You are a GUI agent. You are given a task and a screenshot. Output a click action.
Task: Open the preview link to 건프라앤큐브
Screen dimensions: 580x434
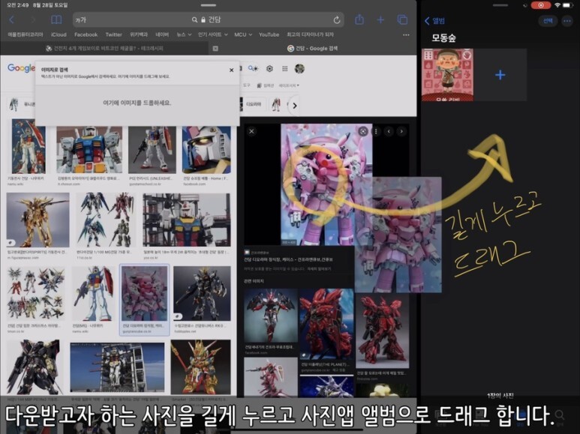288,259
